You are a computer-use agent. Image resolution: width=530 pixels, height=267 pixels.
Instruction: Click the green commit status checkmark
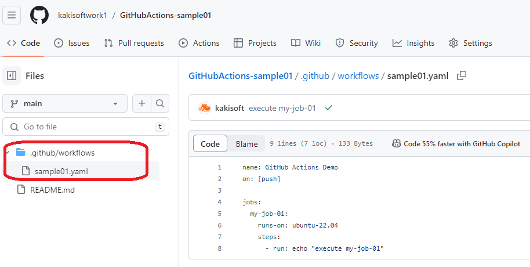coord(329,108)
